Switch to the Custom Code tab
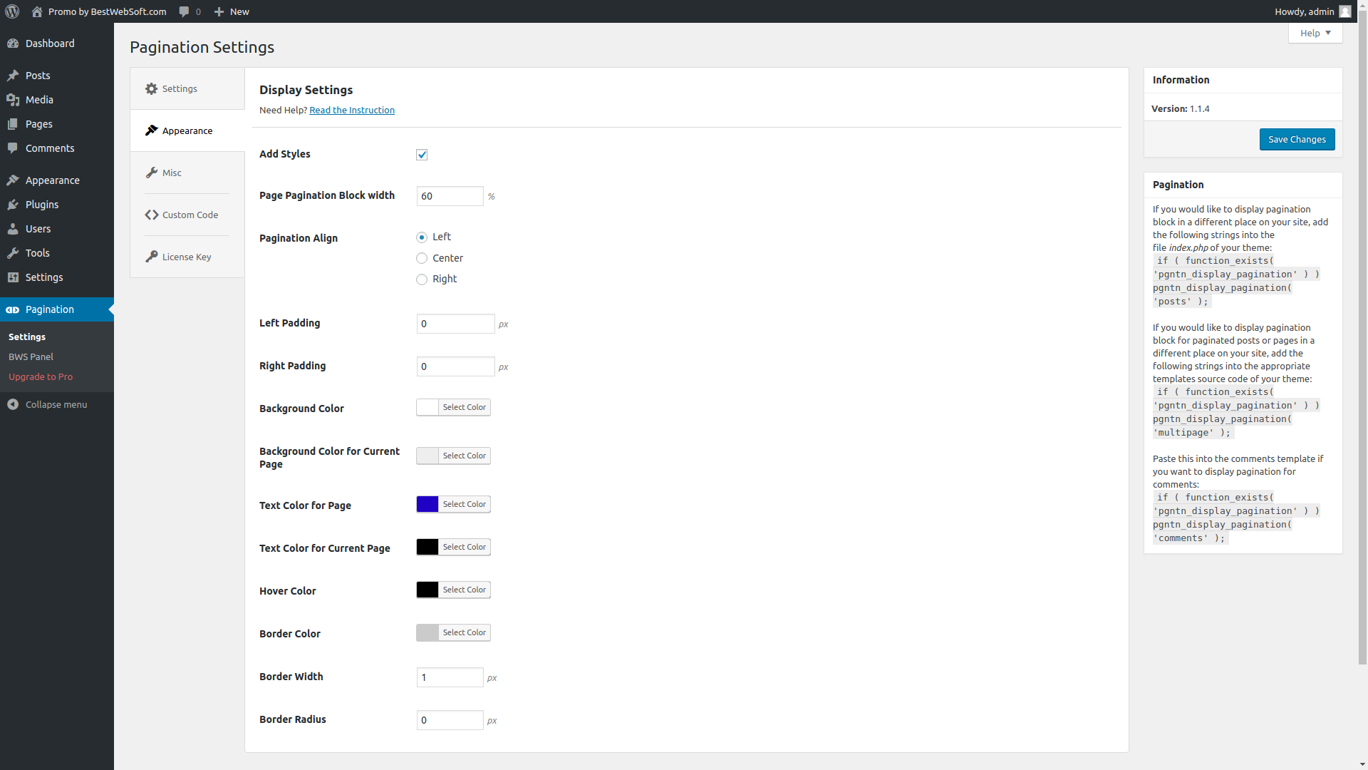This screenshot has height=770, width=1368. 187,215
